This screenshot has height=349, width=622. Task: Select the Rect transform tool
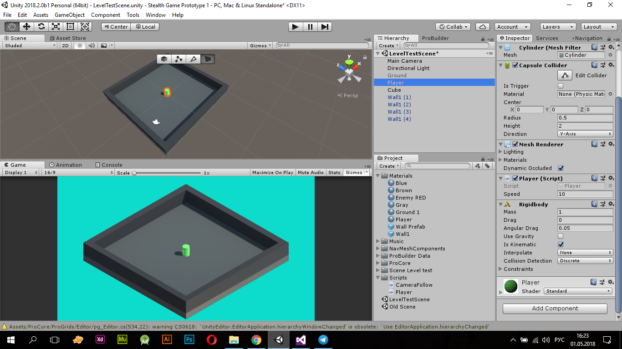(70, 27)
